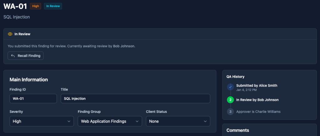This screenshot has width=320, height=136.
Task: Click the orange High severity badge
Action: pos(35,6)
